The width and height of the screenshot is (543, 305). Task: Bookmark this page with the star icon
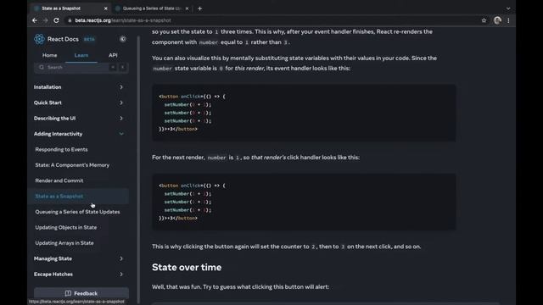click(484, 20)
